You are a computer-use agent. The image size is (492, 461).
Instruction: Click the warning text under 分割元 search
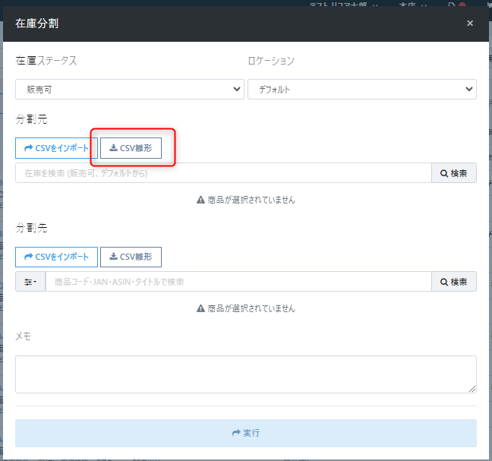click(246, 200)
